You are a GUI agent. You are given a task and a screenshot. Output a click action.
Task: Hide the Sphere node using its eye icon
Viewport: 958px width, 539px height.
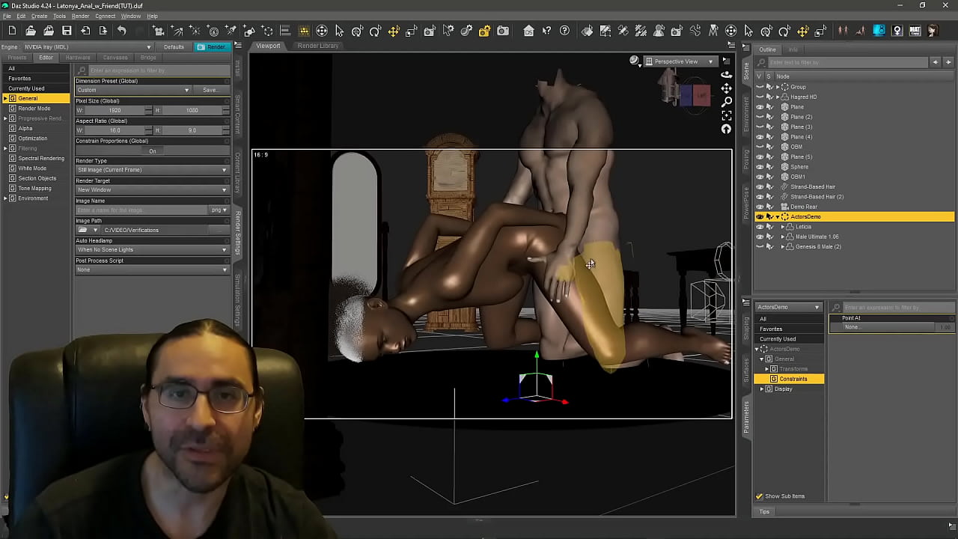[x=760, y=167]
